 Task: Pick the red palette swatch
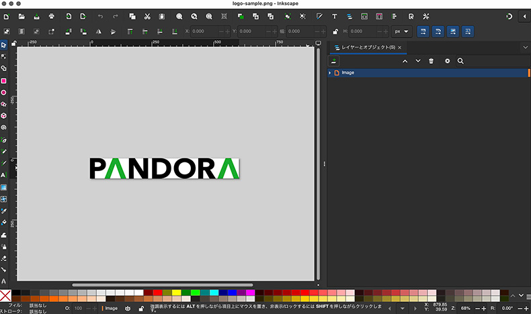pyautogui.click(x=157, y=293)
